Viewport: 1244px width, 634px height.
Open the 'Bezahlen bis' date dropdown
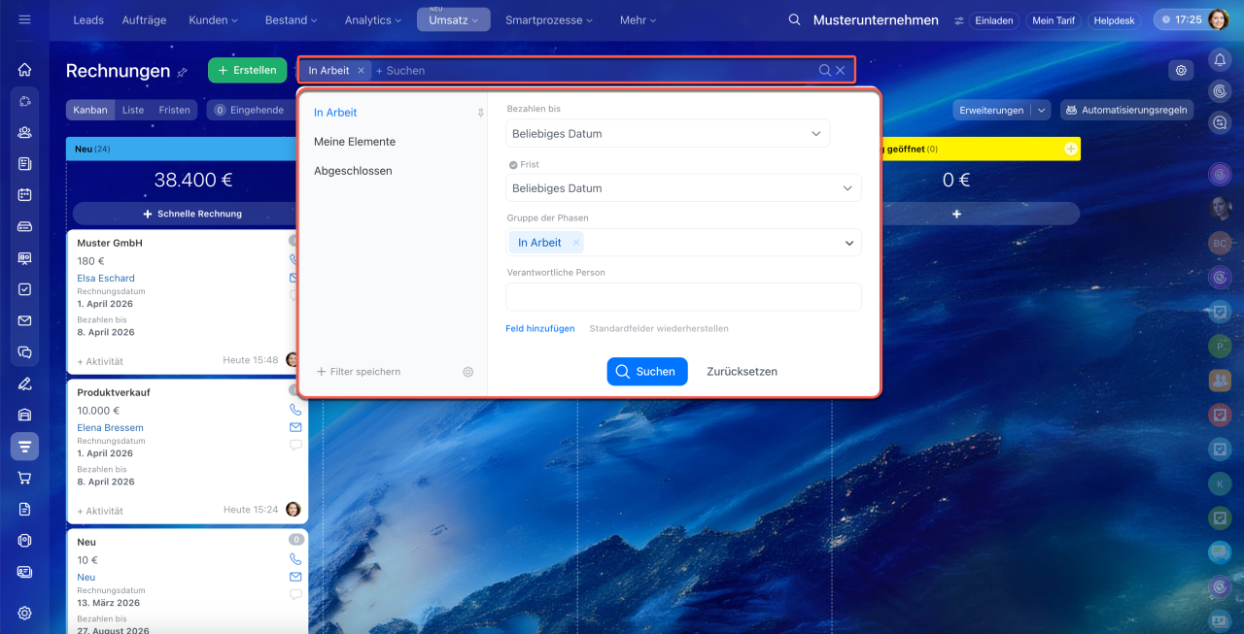coord(668,134)
